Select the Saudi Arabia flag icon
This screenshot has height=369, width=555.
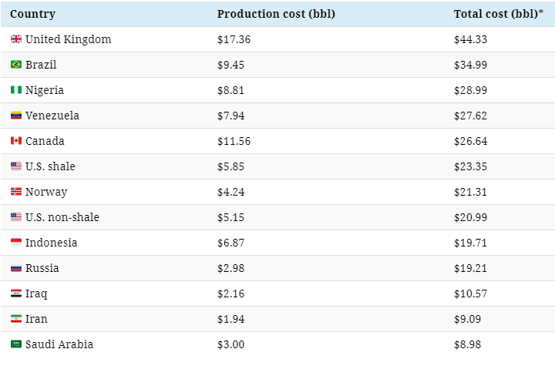click(x=16, y=344)
